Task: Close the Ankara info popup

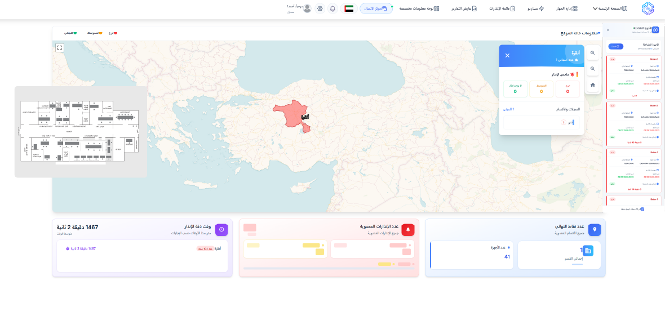Action: [x=507, y=55]
